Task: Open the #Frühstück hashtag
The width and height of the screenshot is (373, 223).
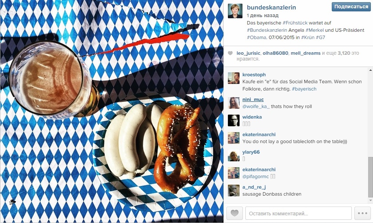Action: pos(295,23)
